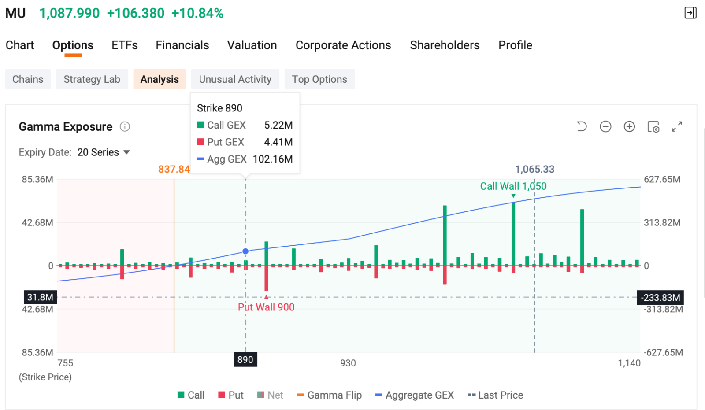Open the Chains sub-tab
Screen dimensions: 705x410
point(28,79)
